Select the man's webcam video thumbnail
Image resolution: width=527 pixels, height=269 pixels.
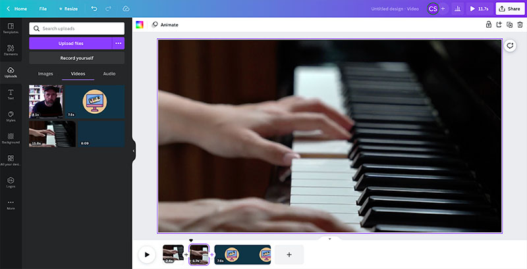click(45, 101)
